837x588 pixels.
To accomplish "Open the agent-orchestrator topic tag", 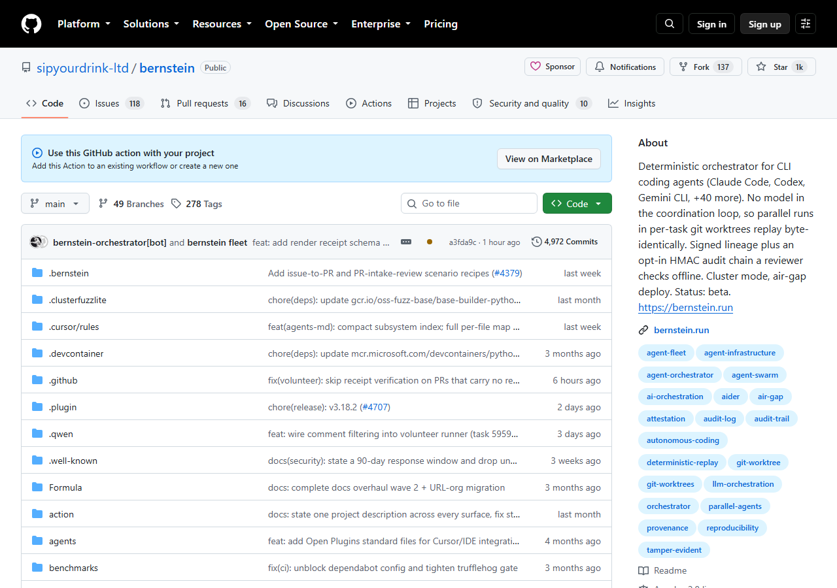I will click(680, 375).
